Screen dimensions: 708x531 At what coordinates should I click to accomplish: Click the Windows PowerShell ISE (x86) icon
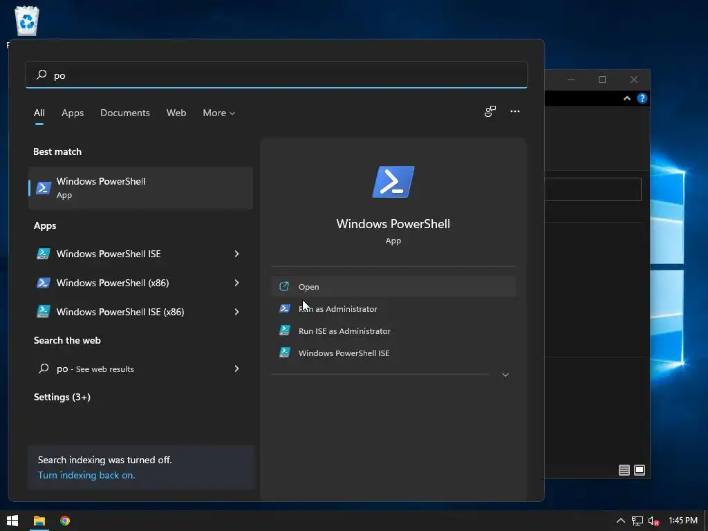(44, 312)
